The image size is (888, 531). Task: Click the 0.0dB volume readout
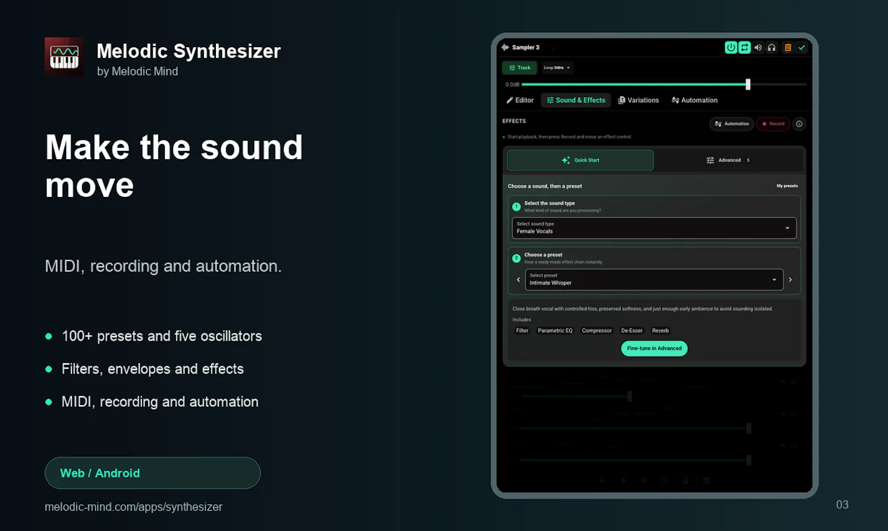tap(512, 85)
